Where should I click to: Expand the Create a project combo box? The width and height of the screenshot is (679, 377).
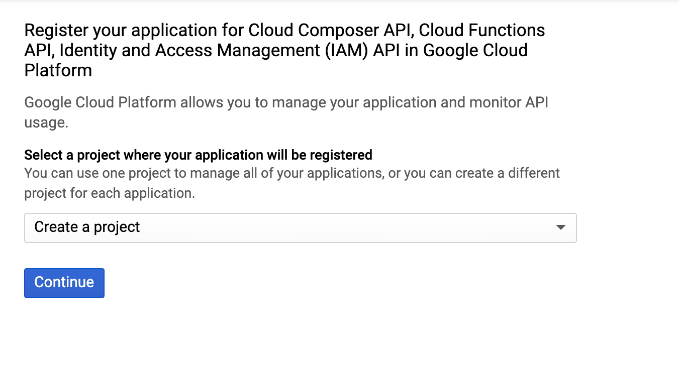coord(300,228)
